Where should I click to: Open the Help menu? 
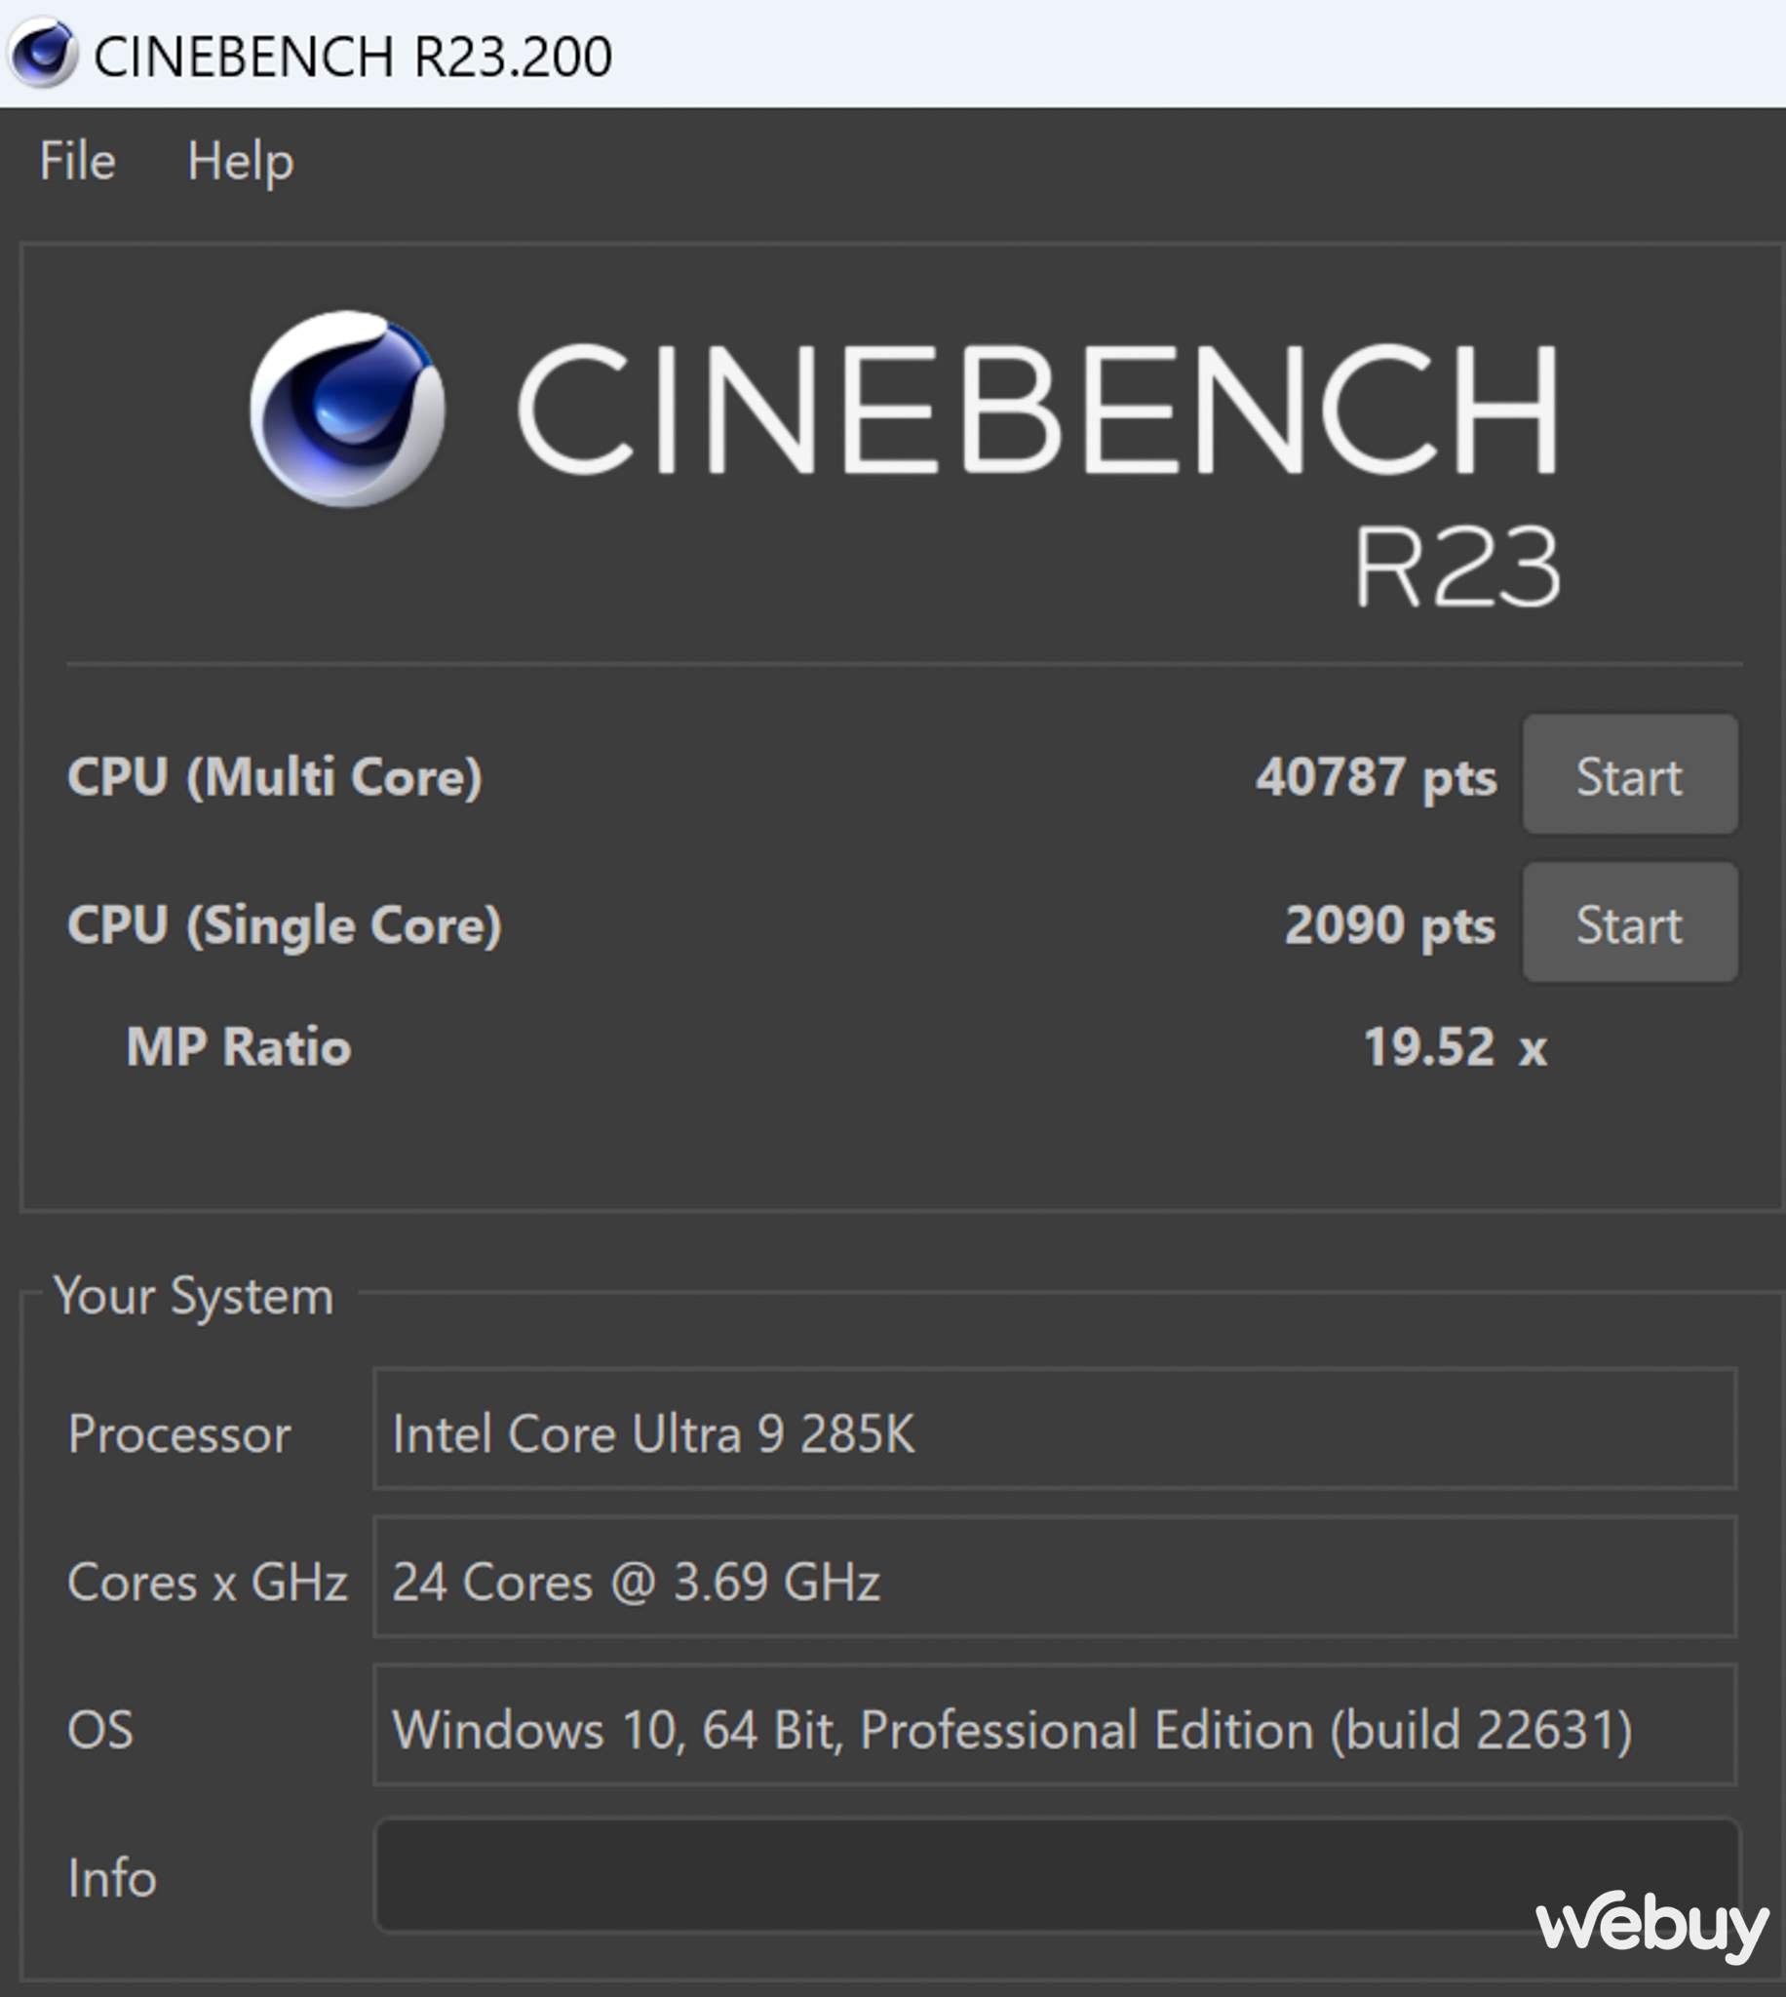[241, 161]
